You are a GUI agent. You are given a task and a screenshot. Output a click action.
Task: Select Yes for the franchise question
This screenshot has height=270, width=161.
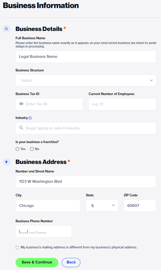tap(17, 149)
